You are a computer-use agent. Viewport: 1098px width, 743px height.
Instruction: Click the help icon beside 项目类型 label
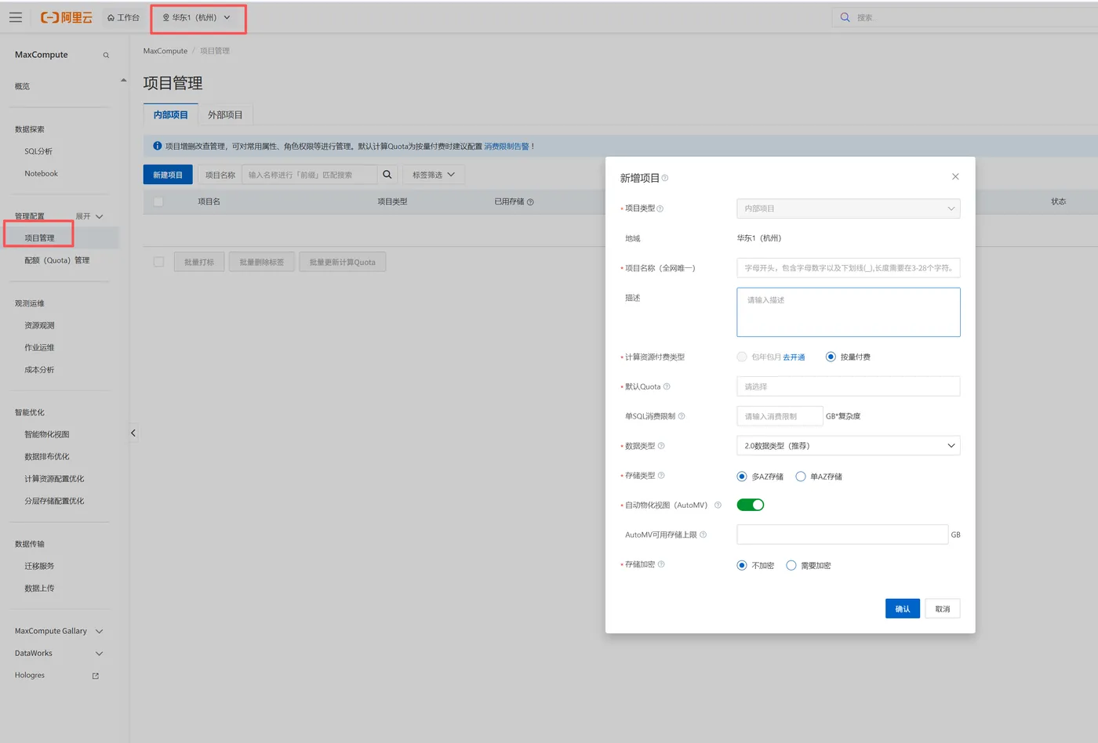point(660,208)
